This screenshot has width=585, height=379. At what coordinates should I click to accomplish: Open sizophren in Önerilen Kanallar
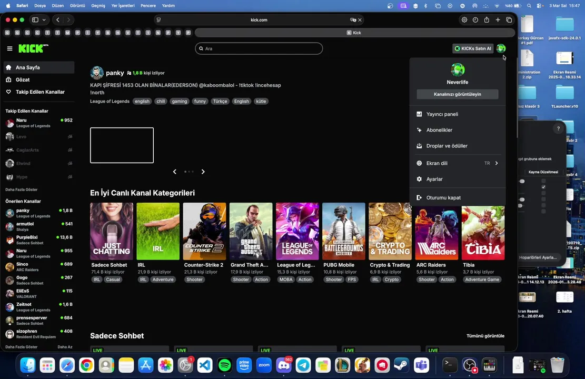click(39, 334)
